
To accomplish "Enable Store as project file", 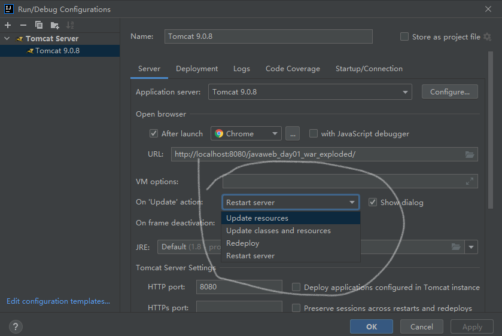I will [404, 37].
